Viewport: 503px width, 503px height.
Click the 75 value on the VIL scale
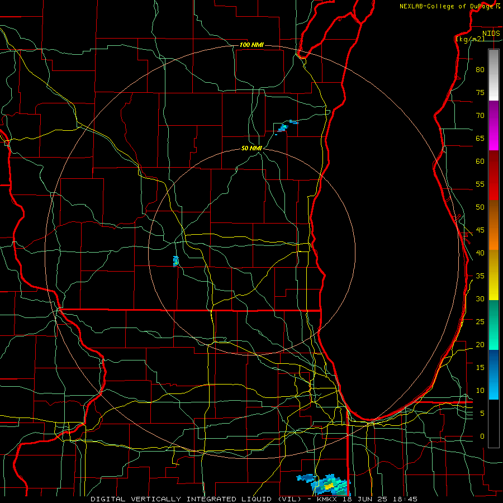click(x=480, y=93)
